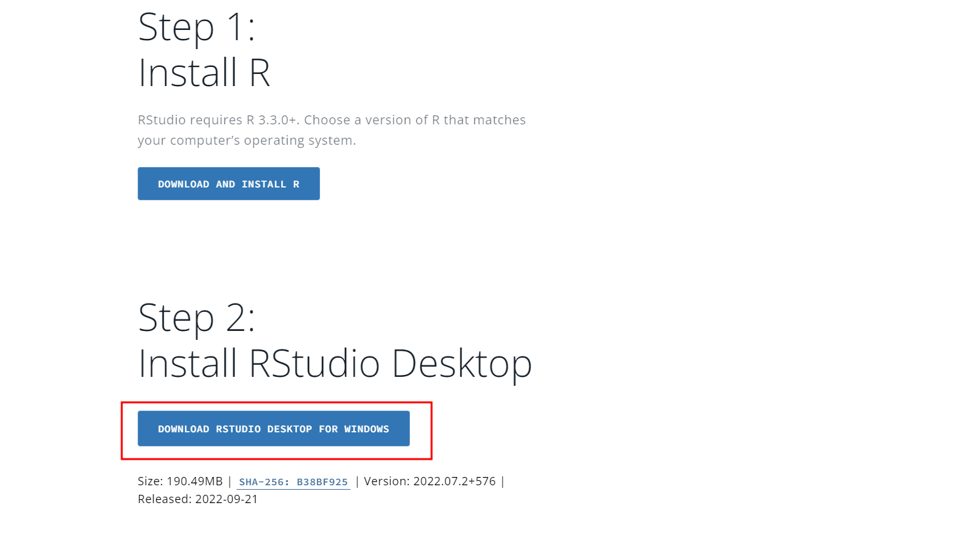
Task: Click the 'Version: 2022.07.2+576' text
Action: (x=430, y=481)
